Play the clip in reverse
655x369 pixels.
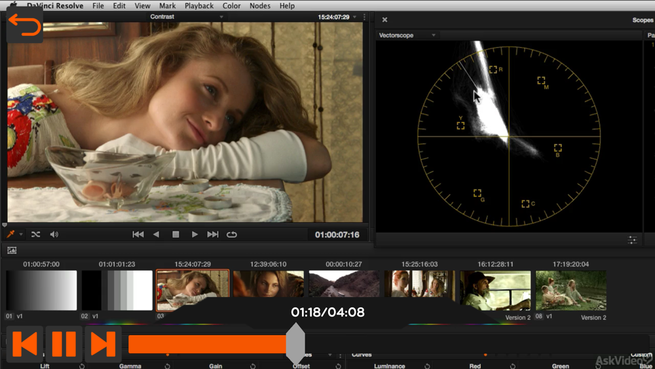coord(157,235)
